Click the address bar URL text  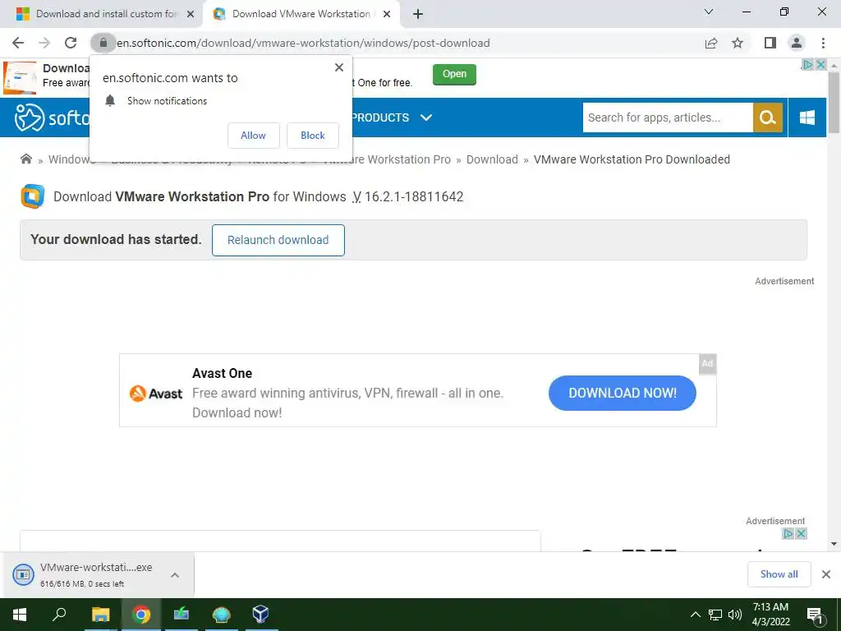point(303,43)
